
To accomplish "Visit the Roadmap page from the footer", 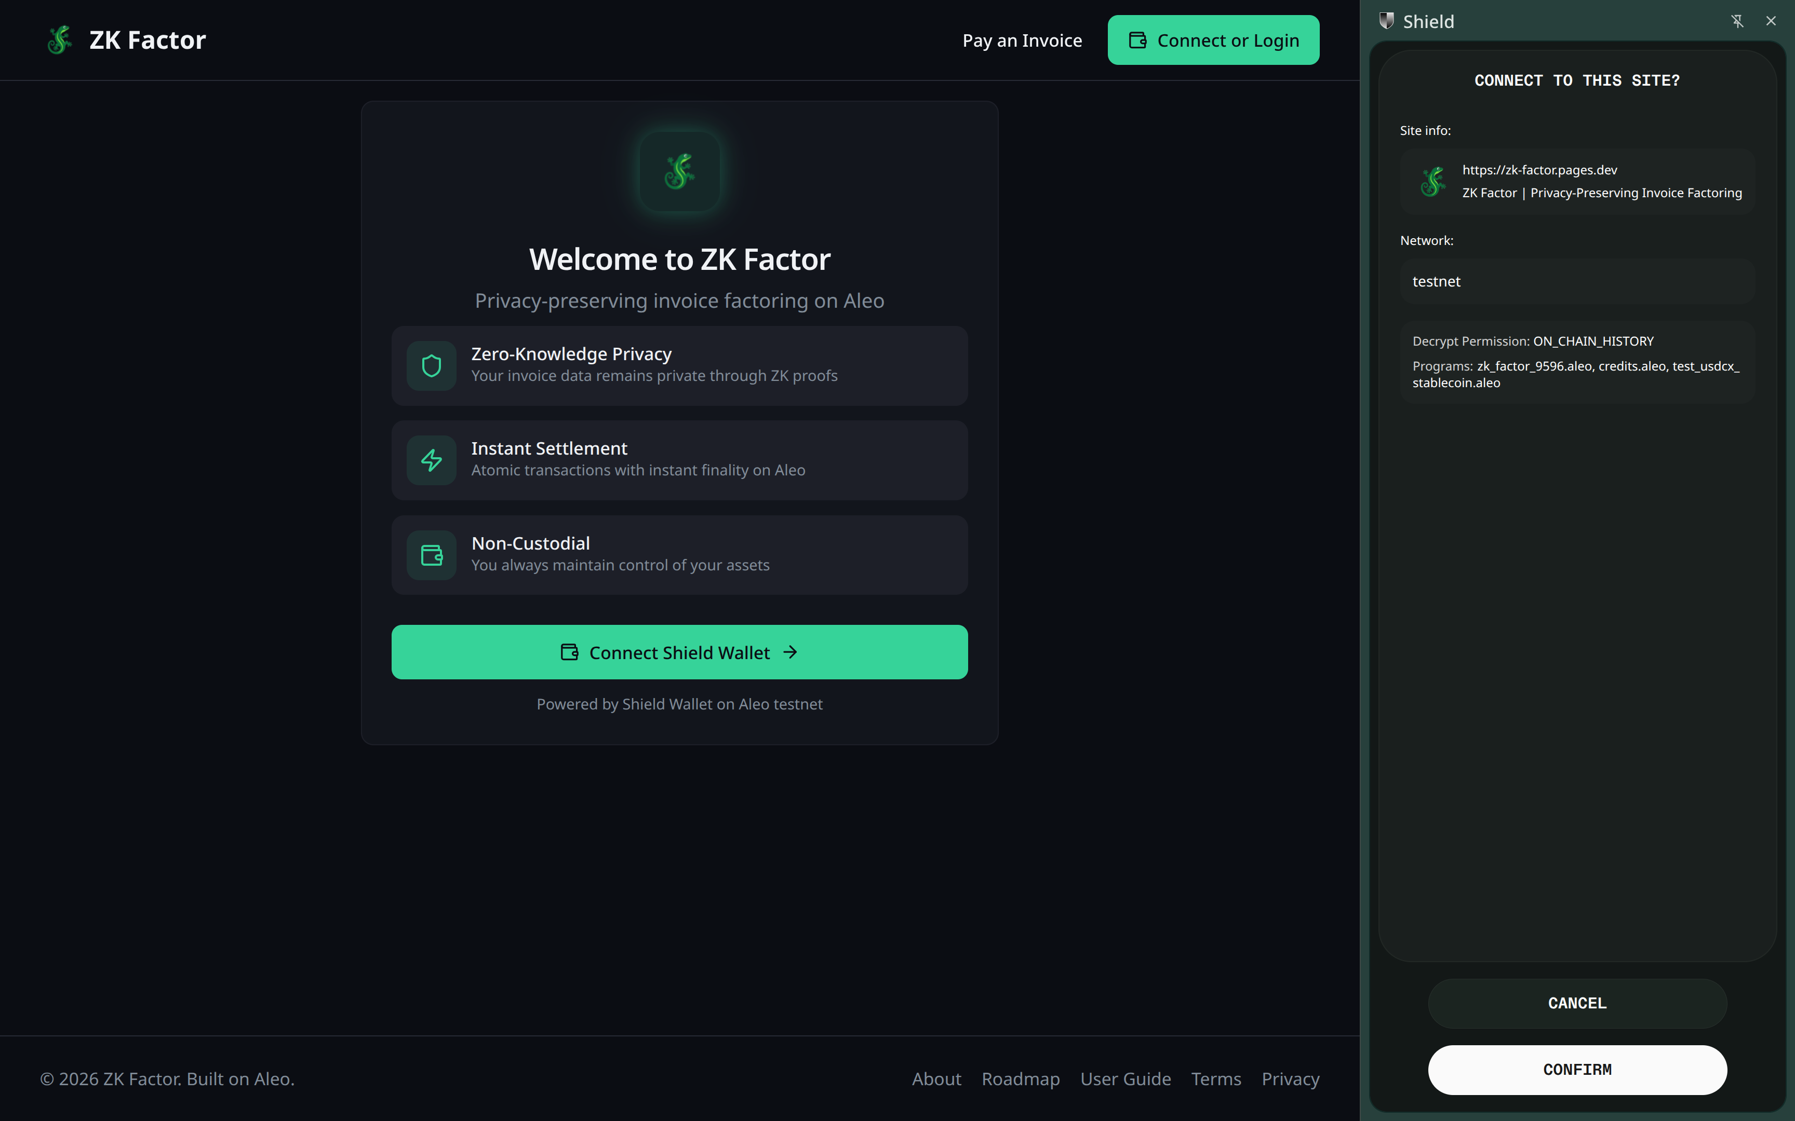I will [1021, 1079].
